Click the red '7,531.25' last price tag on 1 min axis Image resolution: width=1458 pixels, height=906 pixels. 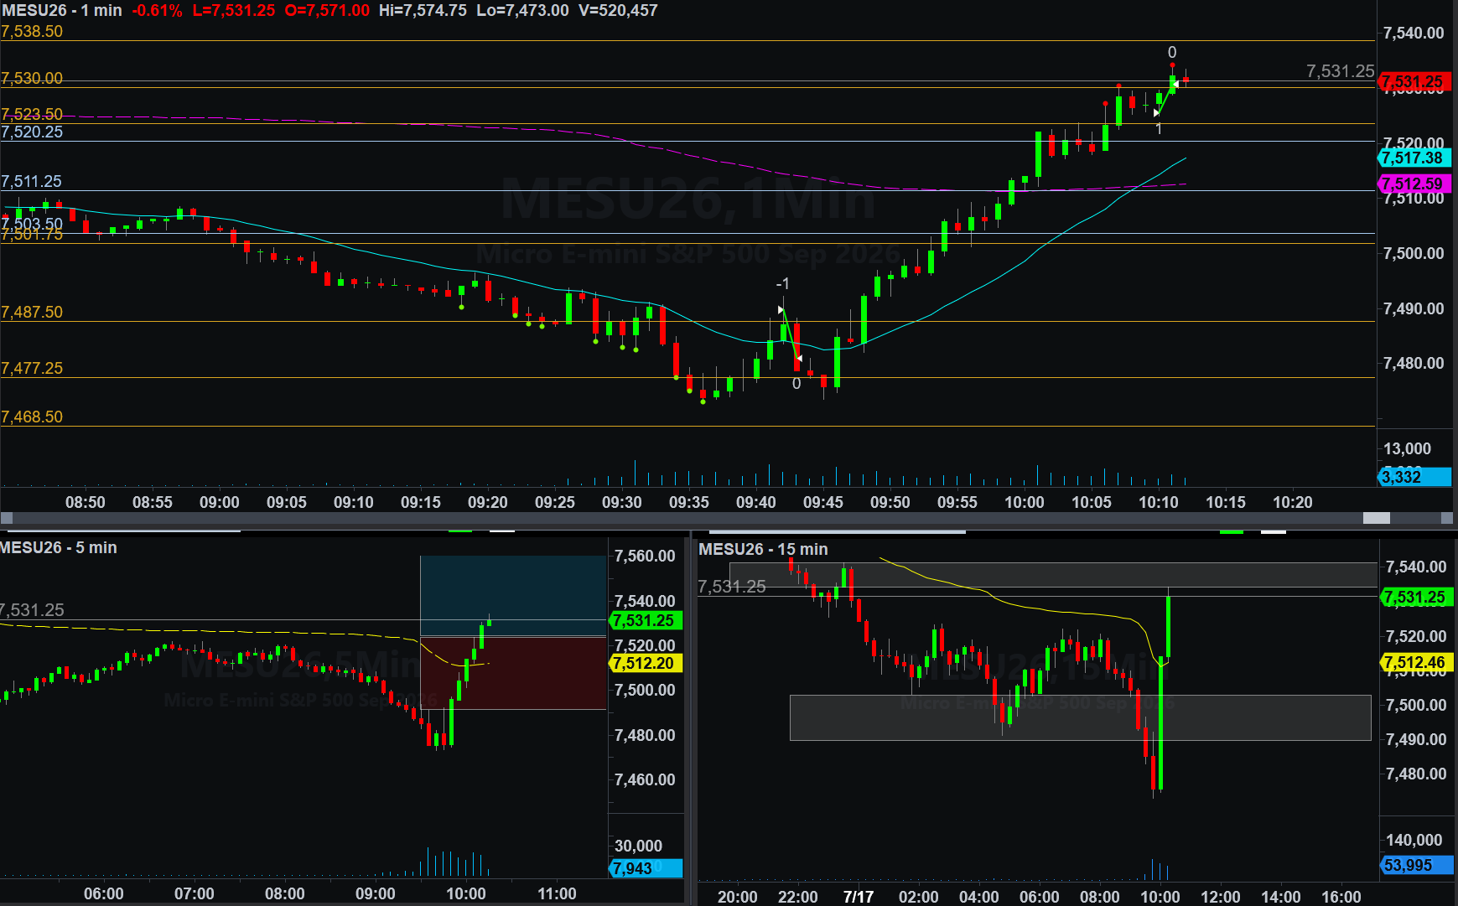(1414, 81)
